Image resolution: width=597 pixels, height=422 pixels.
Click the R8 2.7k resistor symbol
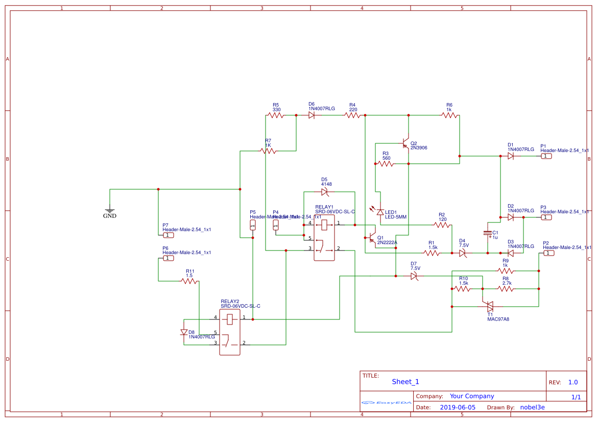tap(506, 289)
